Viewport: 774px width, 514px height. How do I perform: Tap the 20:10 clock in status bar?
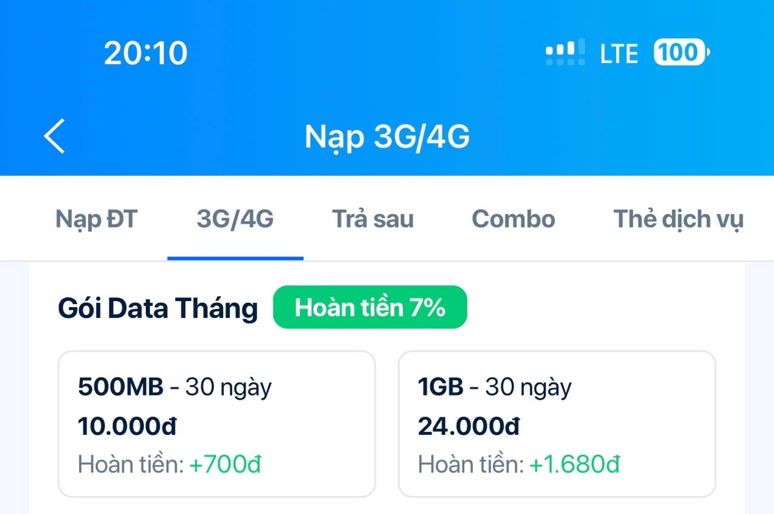[146, 53]
